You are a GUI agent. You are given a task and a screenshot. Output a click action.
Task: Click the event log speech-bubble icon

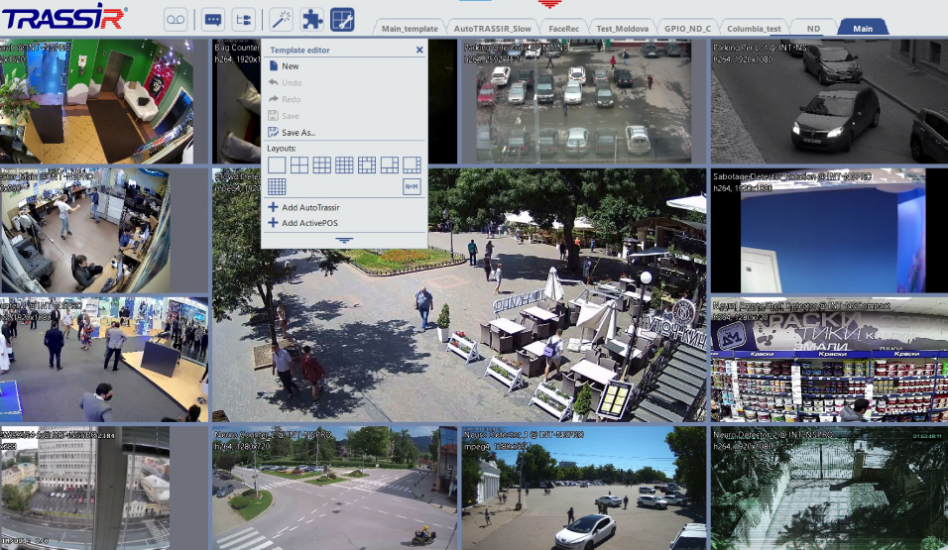click(212, 19)
